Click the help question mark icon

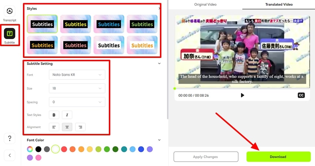coord(10,138)
